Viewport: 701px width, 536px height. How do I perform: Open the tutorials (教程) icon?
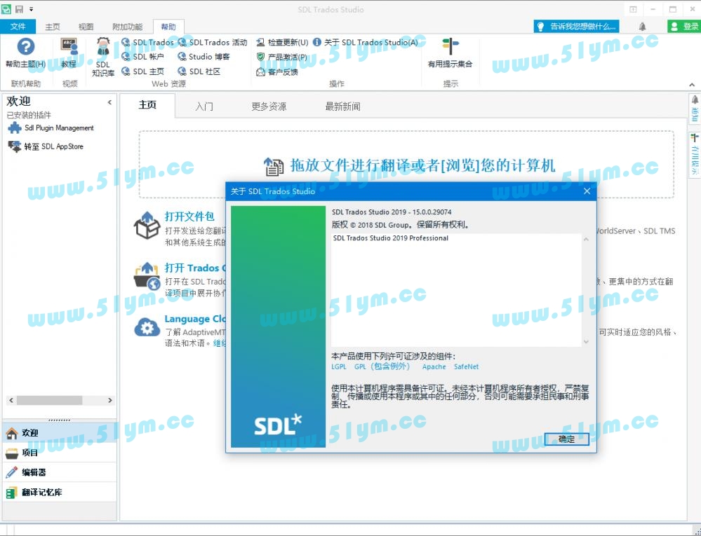point(69,47)
